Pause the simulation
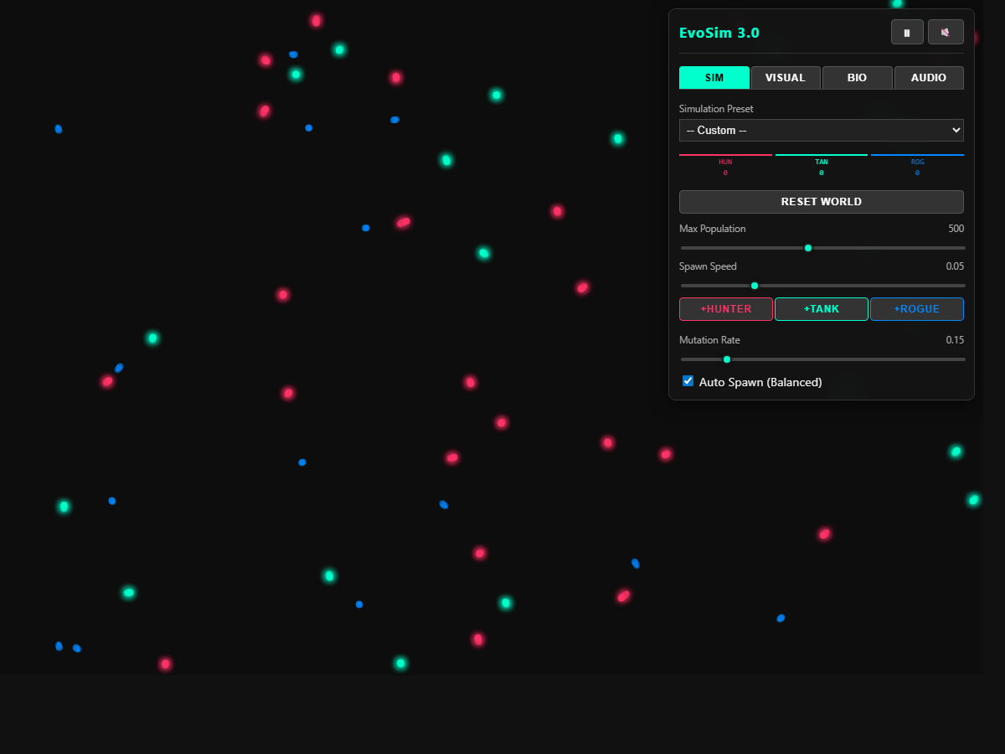1005x754 pixels. 907,33
